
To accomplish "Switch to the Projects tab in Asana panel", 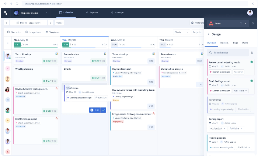I will pos(224,43).
